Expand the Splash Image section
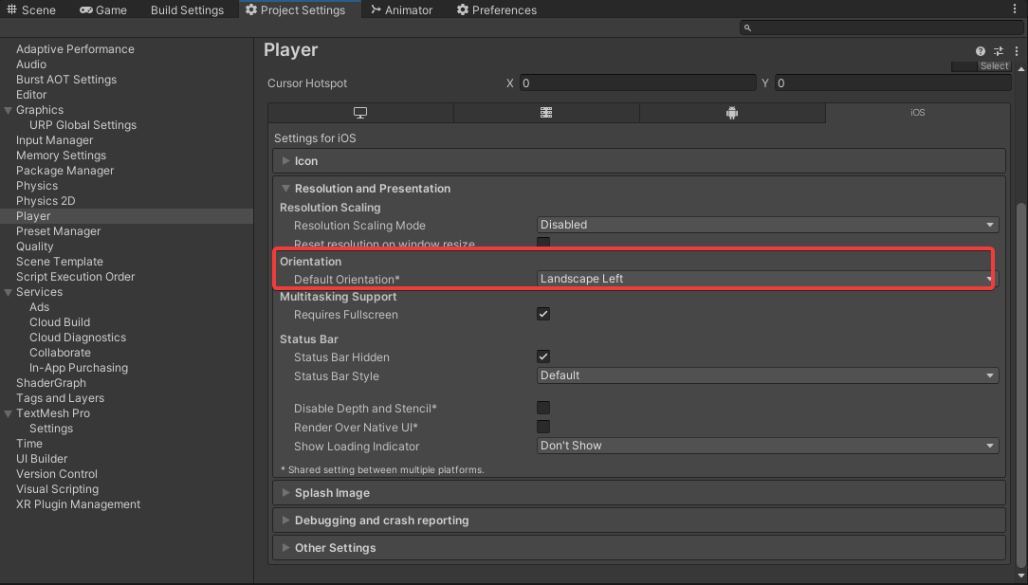The width and height of the screenshot is (1028, 585). (332, 493)
